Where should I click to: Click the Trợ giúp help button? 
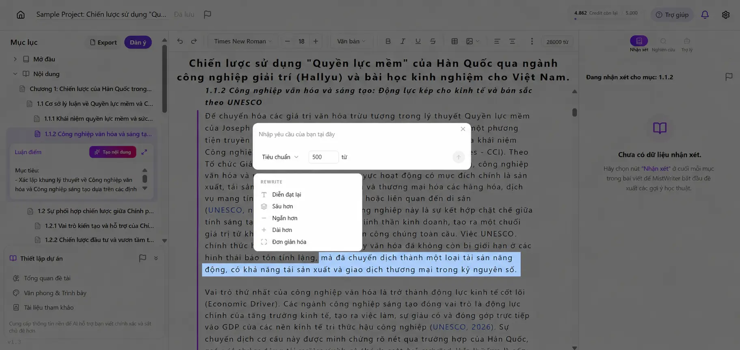coord(672,15)
